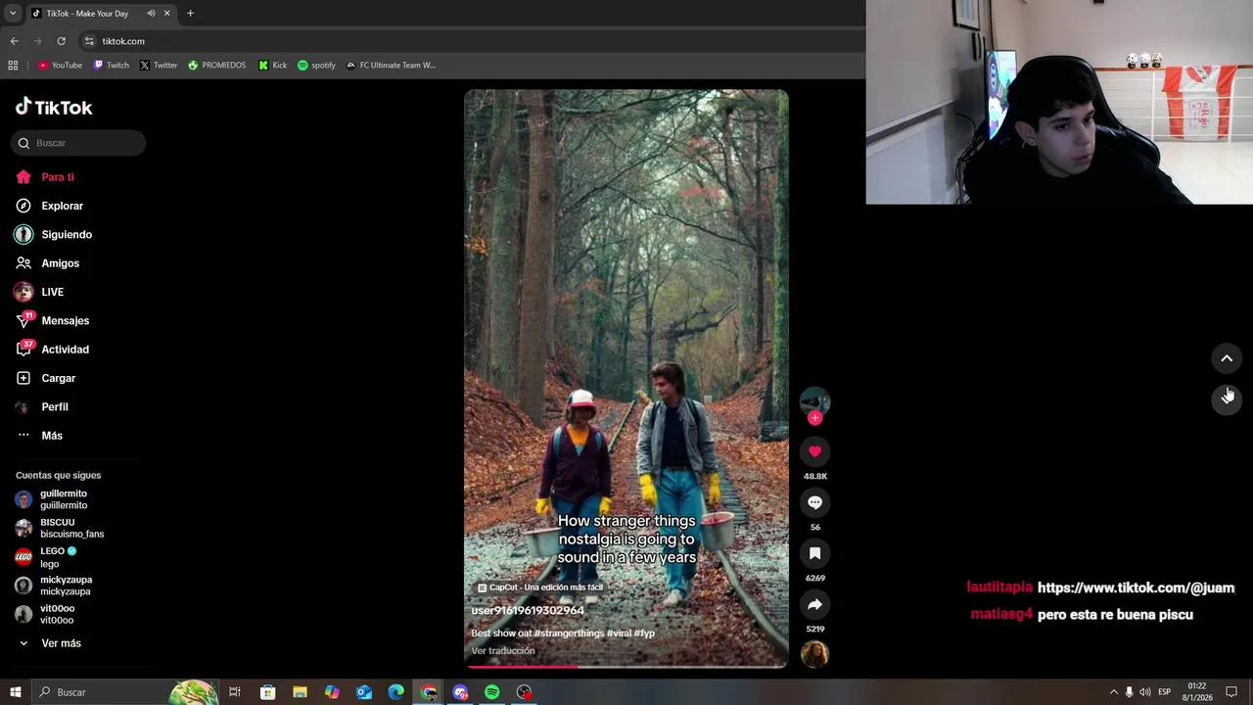The image size is (1253, 705).
Task: Click the TikTok logo
Action: pos(54,107)
